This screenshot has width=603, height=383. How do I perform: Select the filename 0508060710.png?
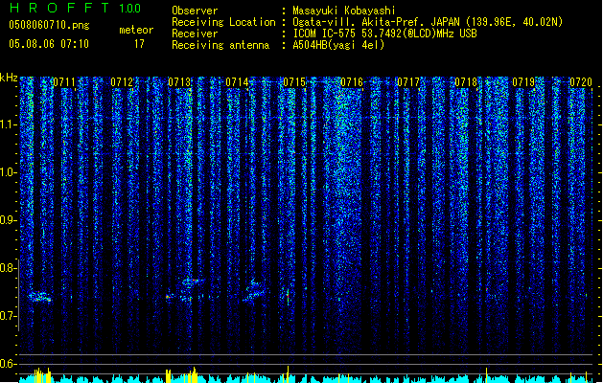(x=49, y=25)
